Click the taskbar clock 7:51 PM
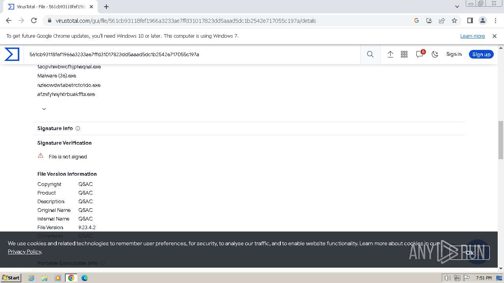 click(484, 278)
